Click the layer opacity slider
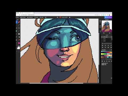The image size is (128, 96). [x=107, y=43]
